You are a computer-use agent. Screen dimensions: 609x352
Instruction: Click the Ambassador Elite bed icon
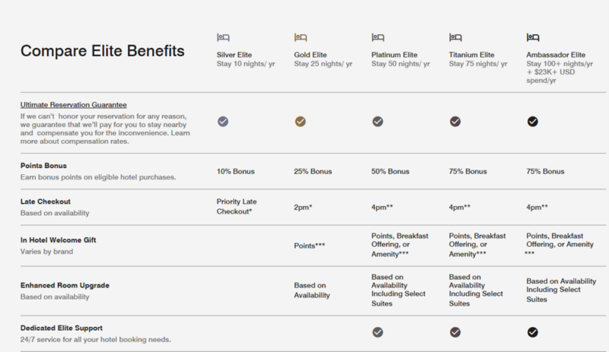tap(533, 38)
